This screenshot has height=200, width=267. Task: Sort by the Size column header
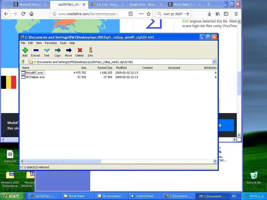[74, 68]
